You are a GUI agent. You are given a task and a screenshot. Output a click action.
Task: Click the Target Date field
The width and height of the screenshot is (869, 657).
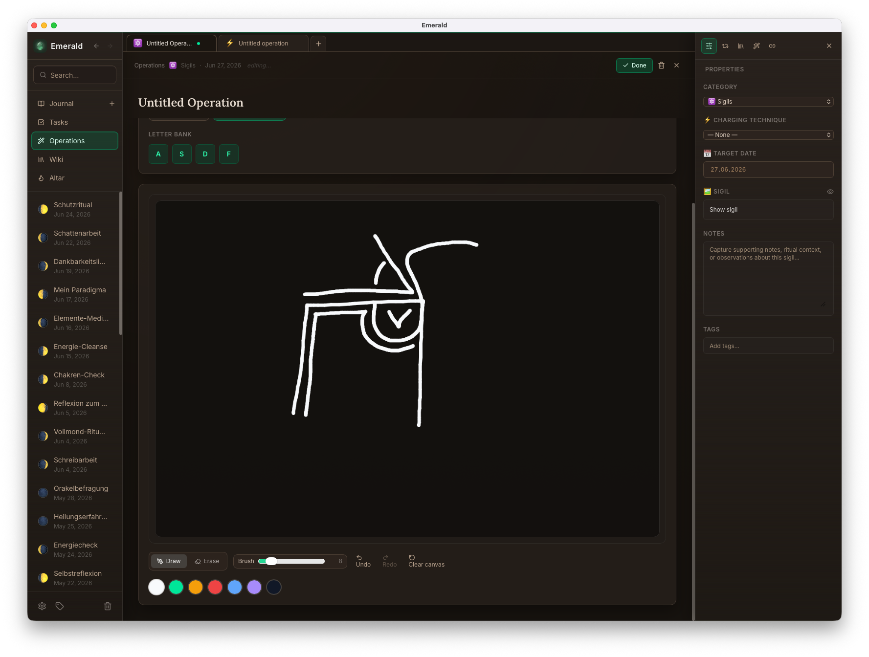tap(768, 170)
